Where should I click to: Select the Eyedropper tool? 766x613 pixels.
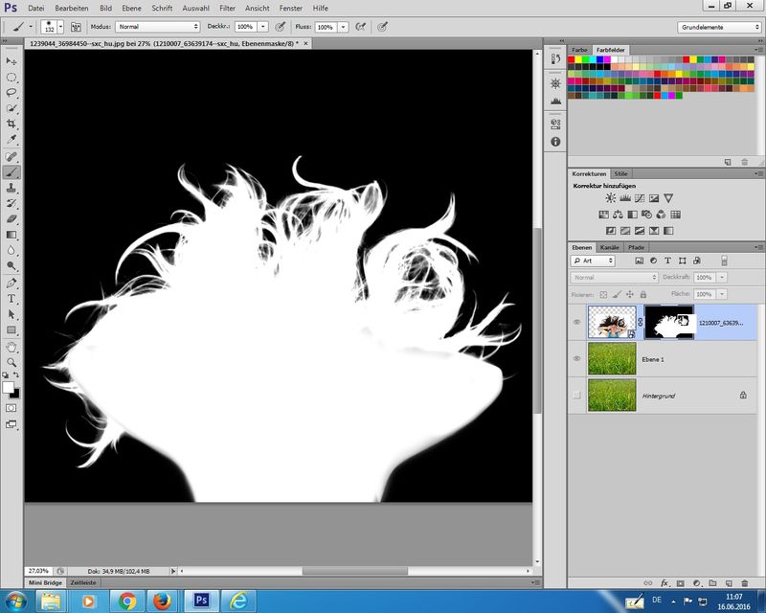(x=11, y=140)
